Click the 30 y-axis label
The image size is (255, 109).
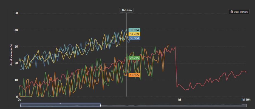16,47
